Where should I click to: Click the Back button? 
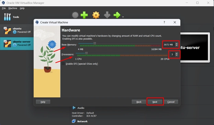coord(139,102)
